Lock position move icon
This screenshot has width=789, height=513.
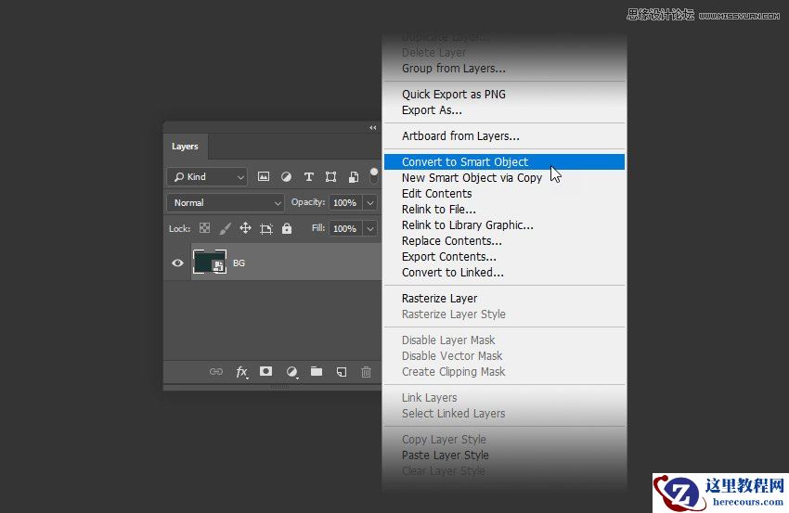click(245, 228)
